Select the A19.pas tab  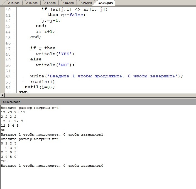pyautogui.click(x=86, y=3)
